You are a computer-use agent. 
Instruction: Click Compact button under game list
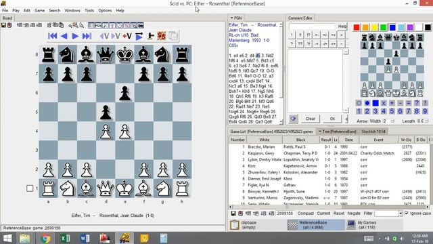305,213
